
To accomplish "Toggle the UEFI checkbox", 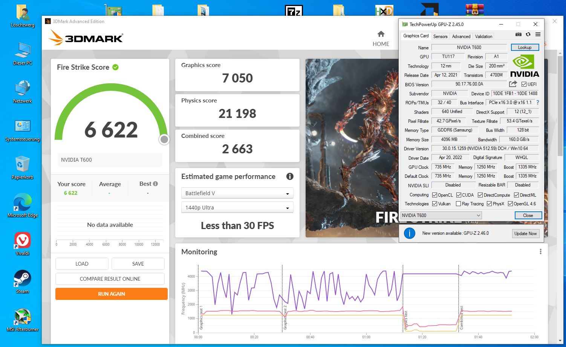I will pyautogui.click(x=524, y=84).
